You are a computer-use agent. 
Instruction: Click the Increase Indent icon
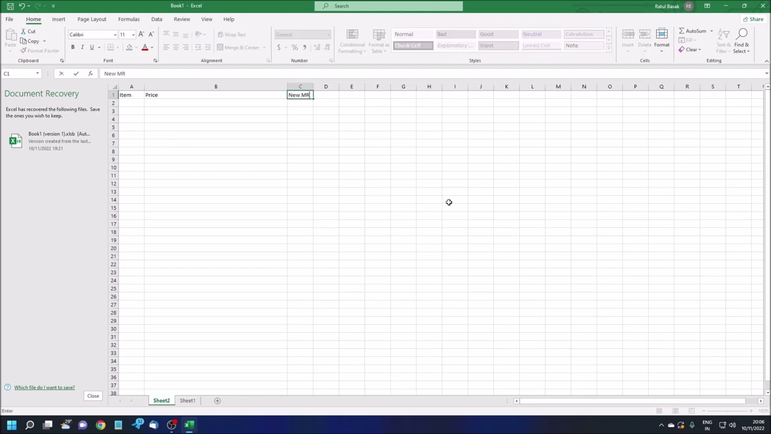click(x=207, y=47)
